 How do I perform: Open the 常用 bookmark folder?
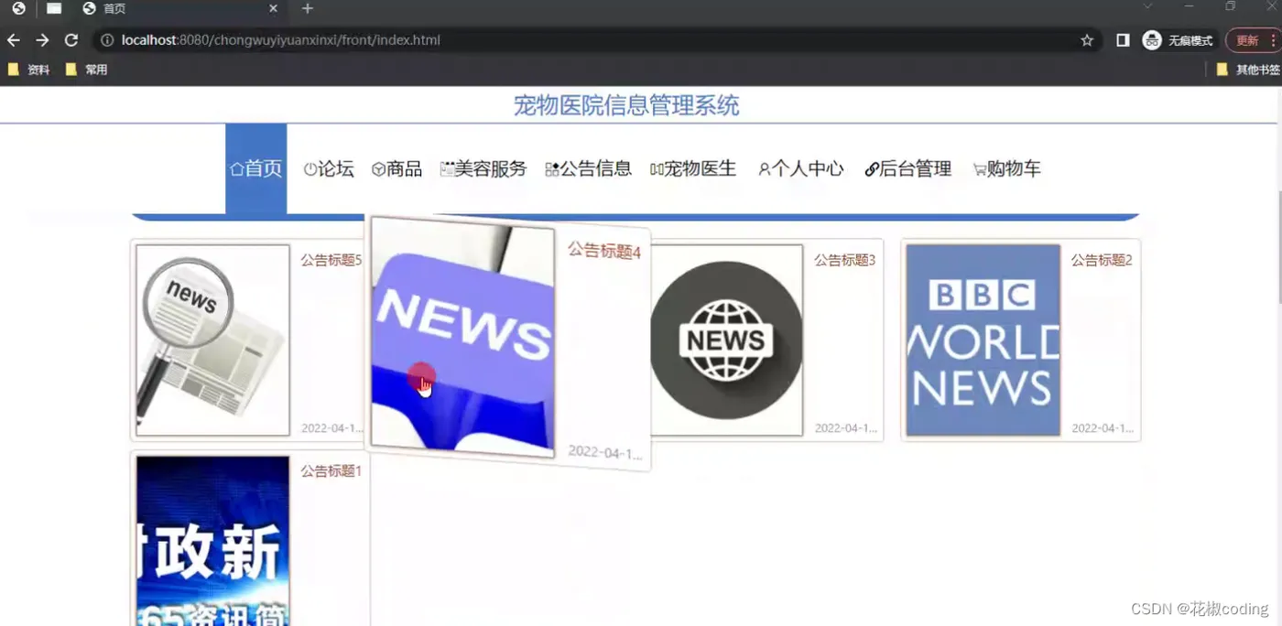[87, 70]
